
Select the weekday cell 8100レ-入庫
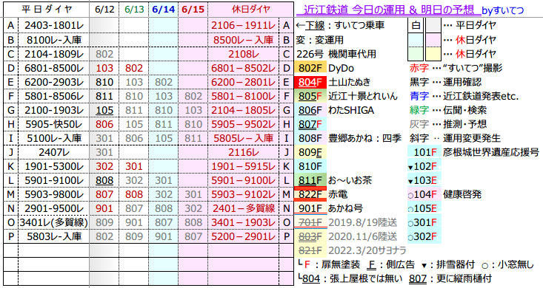(54, 40)
